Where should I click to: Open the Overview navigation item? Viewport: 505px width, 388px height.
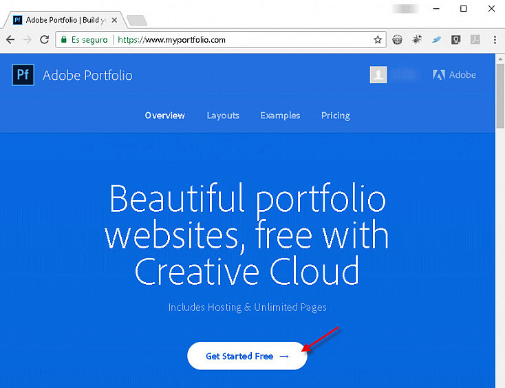click(165, 116)
